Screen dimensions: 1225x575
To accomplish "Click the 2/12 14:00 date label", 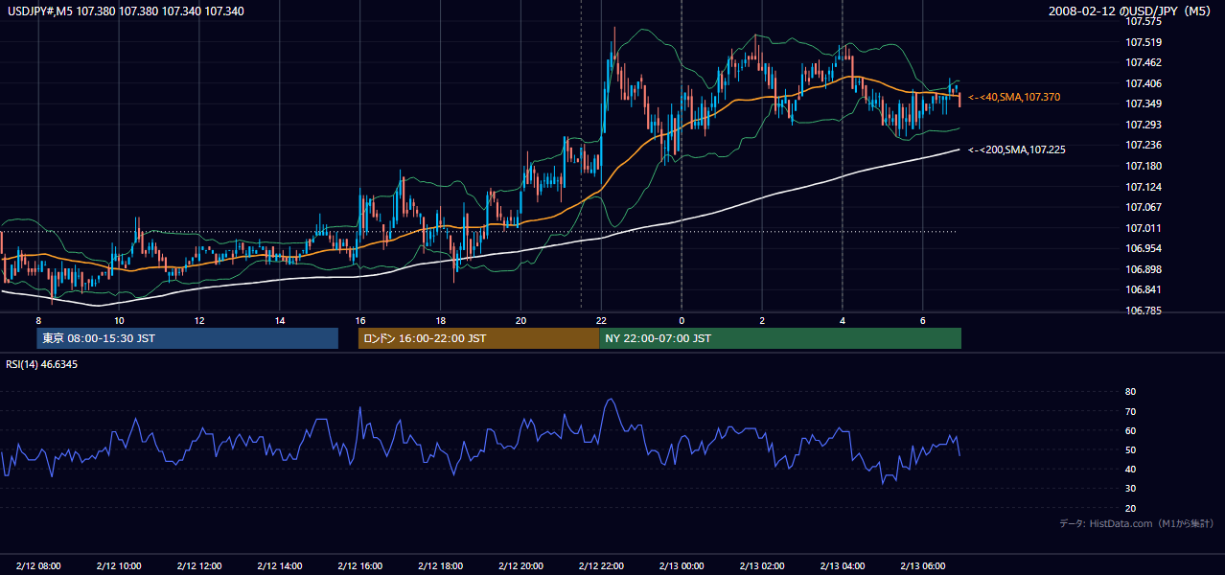I will click(279, 565).
